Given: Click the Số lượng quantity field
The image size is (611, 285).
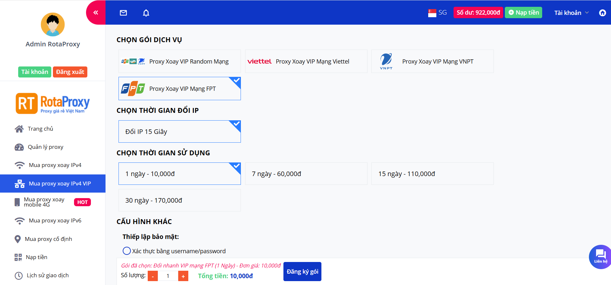Looking at the screenshot, I should (x=168, y=276).
